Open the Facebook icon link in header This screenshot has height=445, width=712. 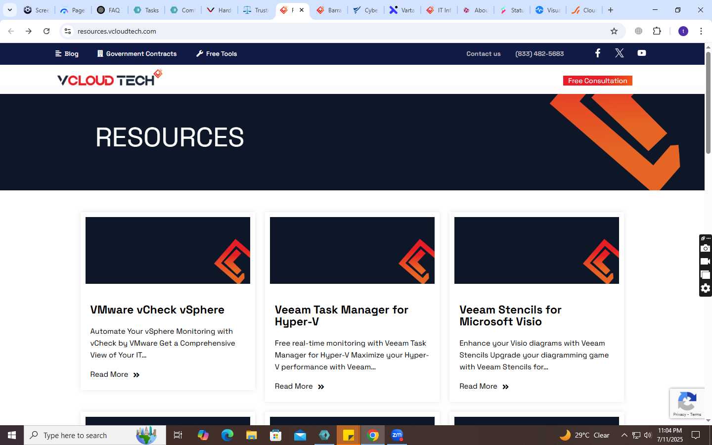pos(597,53)
